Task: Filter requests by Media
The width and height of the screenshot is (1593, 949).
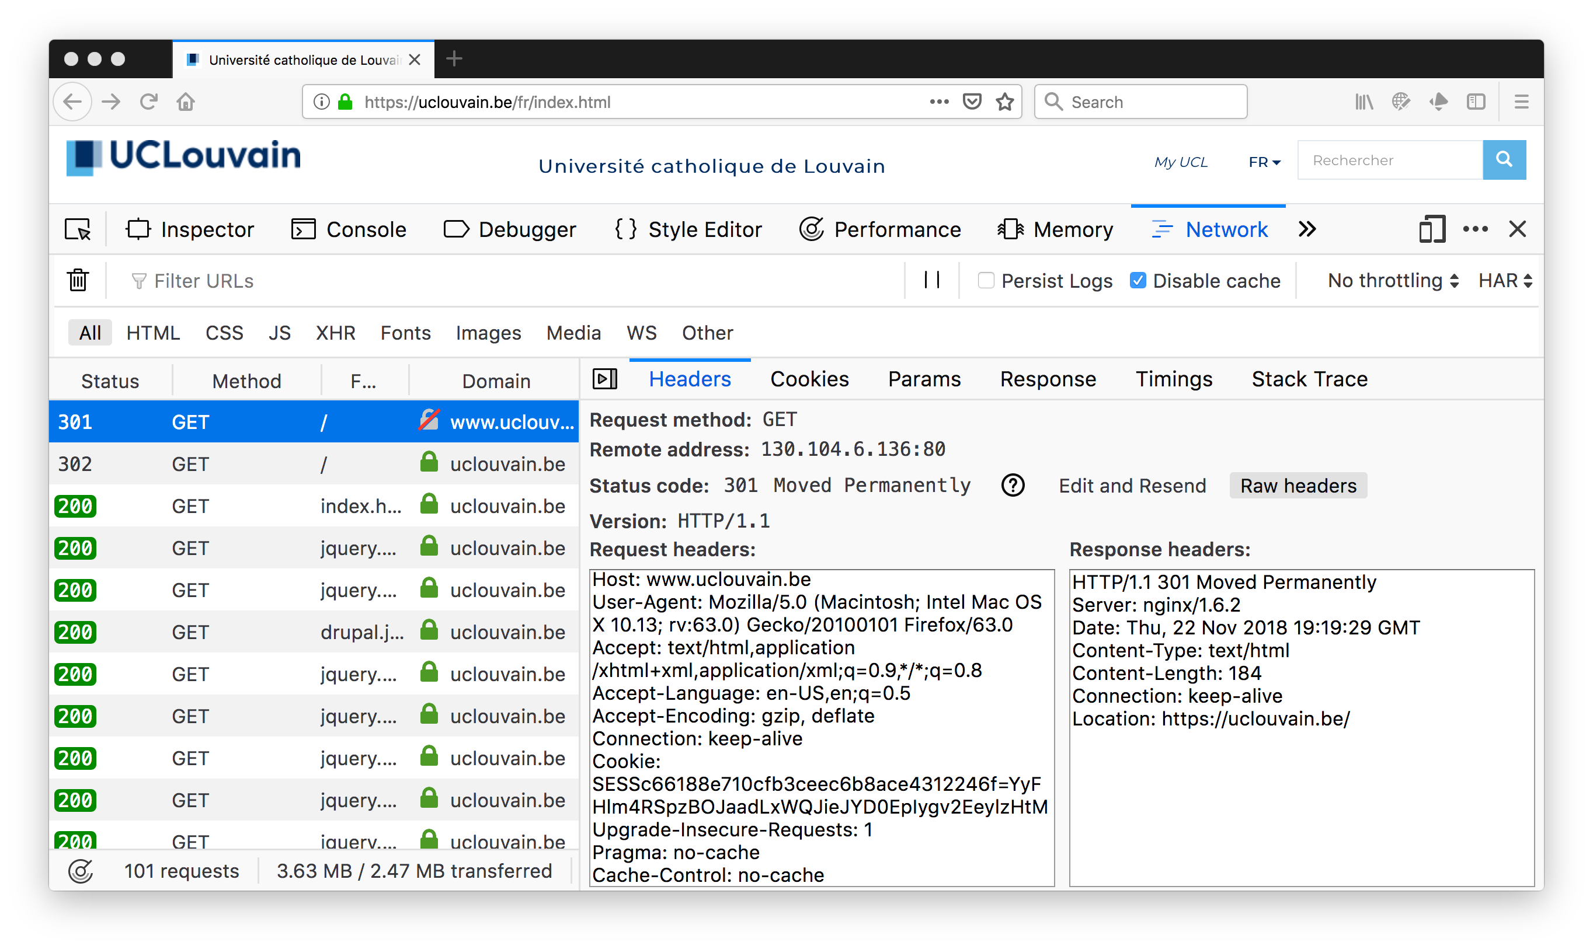Action: pos(573,333)
